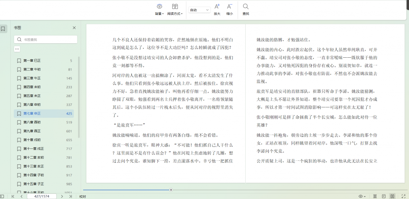Open the 查找 search magnifier tool
The width and height of the screenshot is (409, 199).
click(x=246, y=10)
